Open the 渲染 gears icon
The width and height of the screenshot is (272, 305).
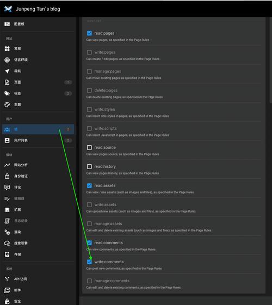[7, 232]
